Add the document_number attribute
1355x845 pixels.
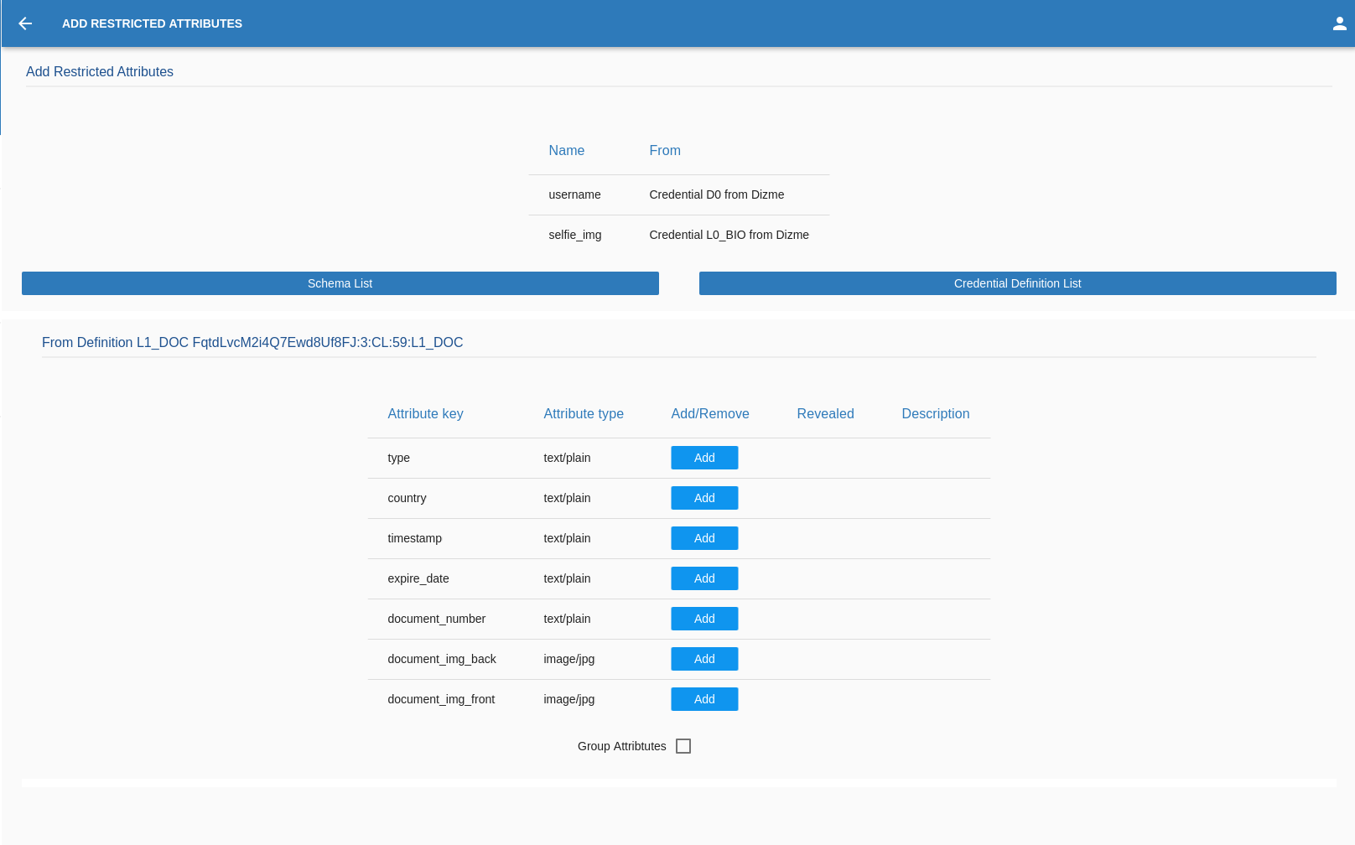click(x=704, y=619)
